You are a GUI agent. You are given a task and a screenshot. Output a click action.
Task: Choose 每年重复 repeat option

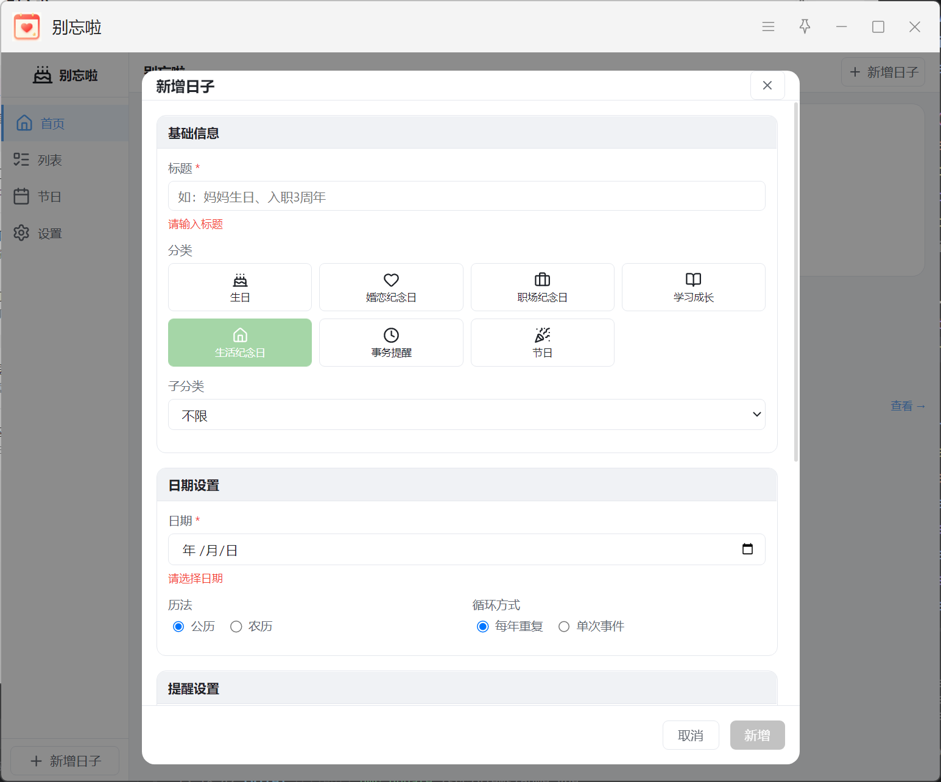pyautogui.click(x=483, y=627)
